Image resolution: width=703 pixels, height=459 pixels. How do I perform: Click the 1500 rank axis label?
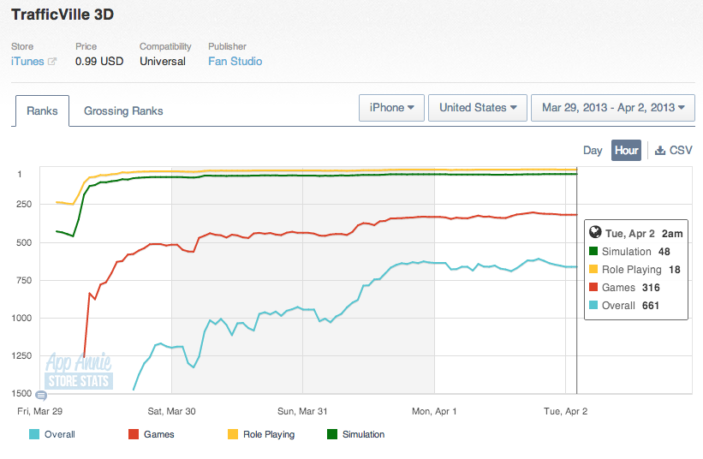click(x=21, y=393)
